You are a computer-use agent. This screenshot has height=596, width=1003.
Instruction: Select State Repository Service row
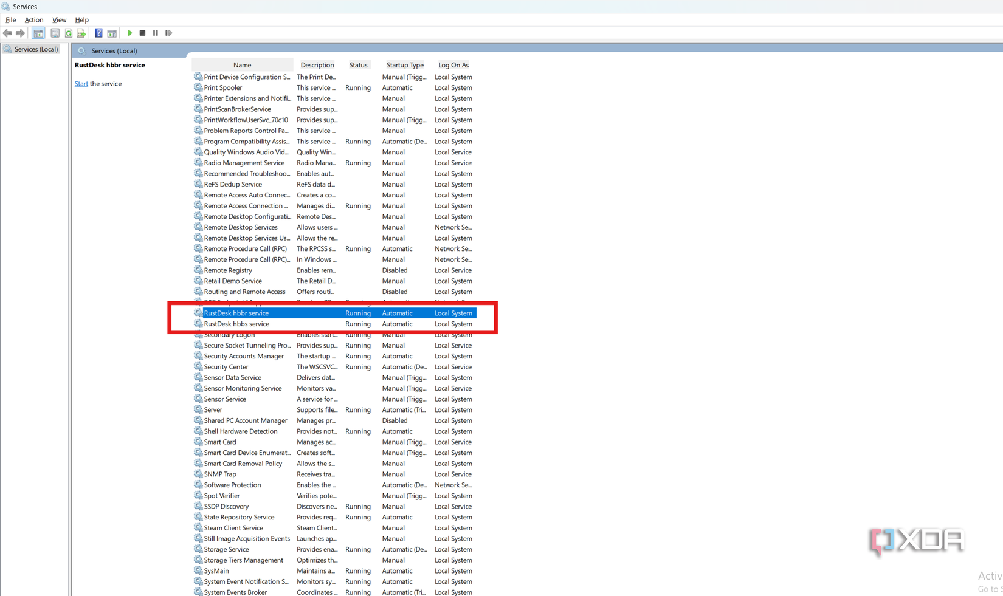click(x=334, y=518)
